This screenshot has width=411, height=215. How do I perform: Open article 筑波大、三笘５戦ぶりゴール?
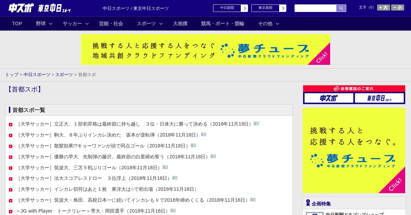click(89, 168)
